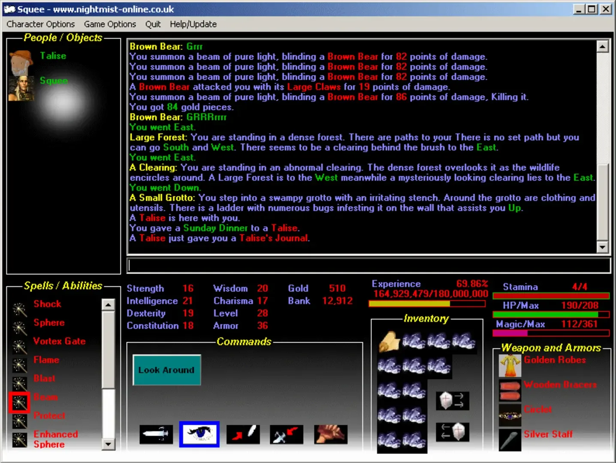The height and width of the screenshot is (463, 616).
Task: Click the scroll item in inventory
Action: click(x=389, y=342)
